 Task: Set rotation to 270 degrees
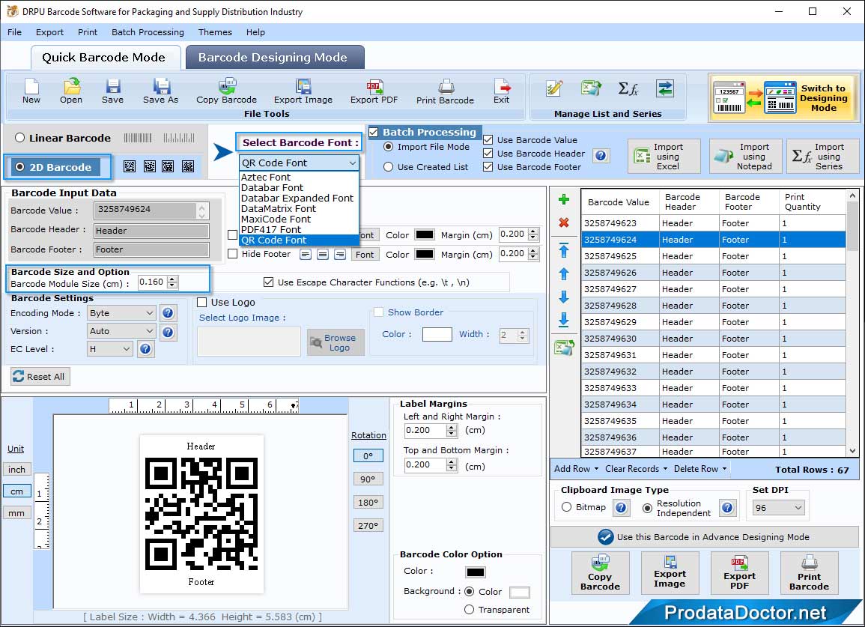(368, 525)
